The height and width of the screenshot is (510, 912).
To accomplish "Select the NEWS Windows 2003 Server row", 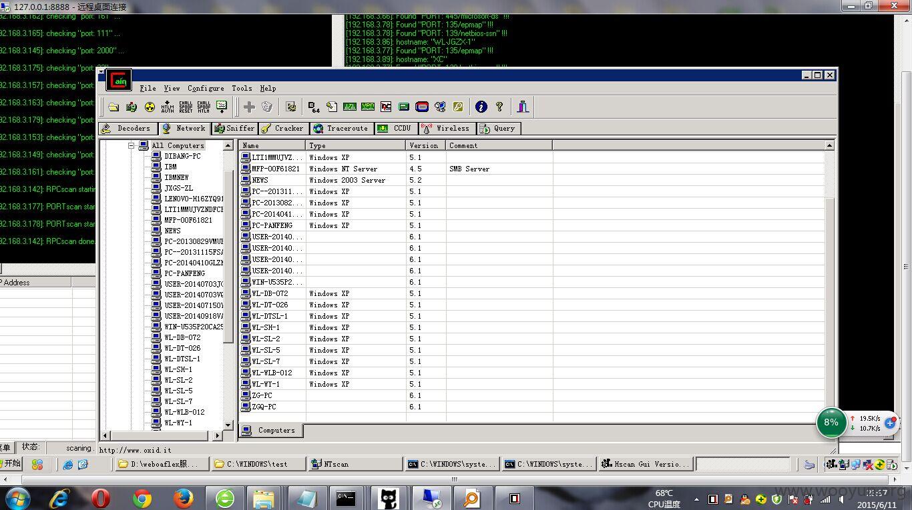I will (x=532, y=180).
